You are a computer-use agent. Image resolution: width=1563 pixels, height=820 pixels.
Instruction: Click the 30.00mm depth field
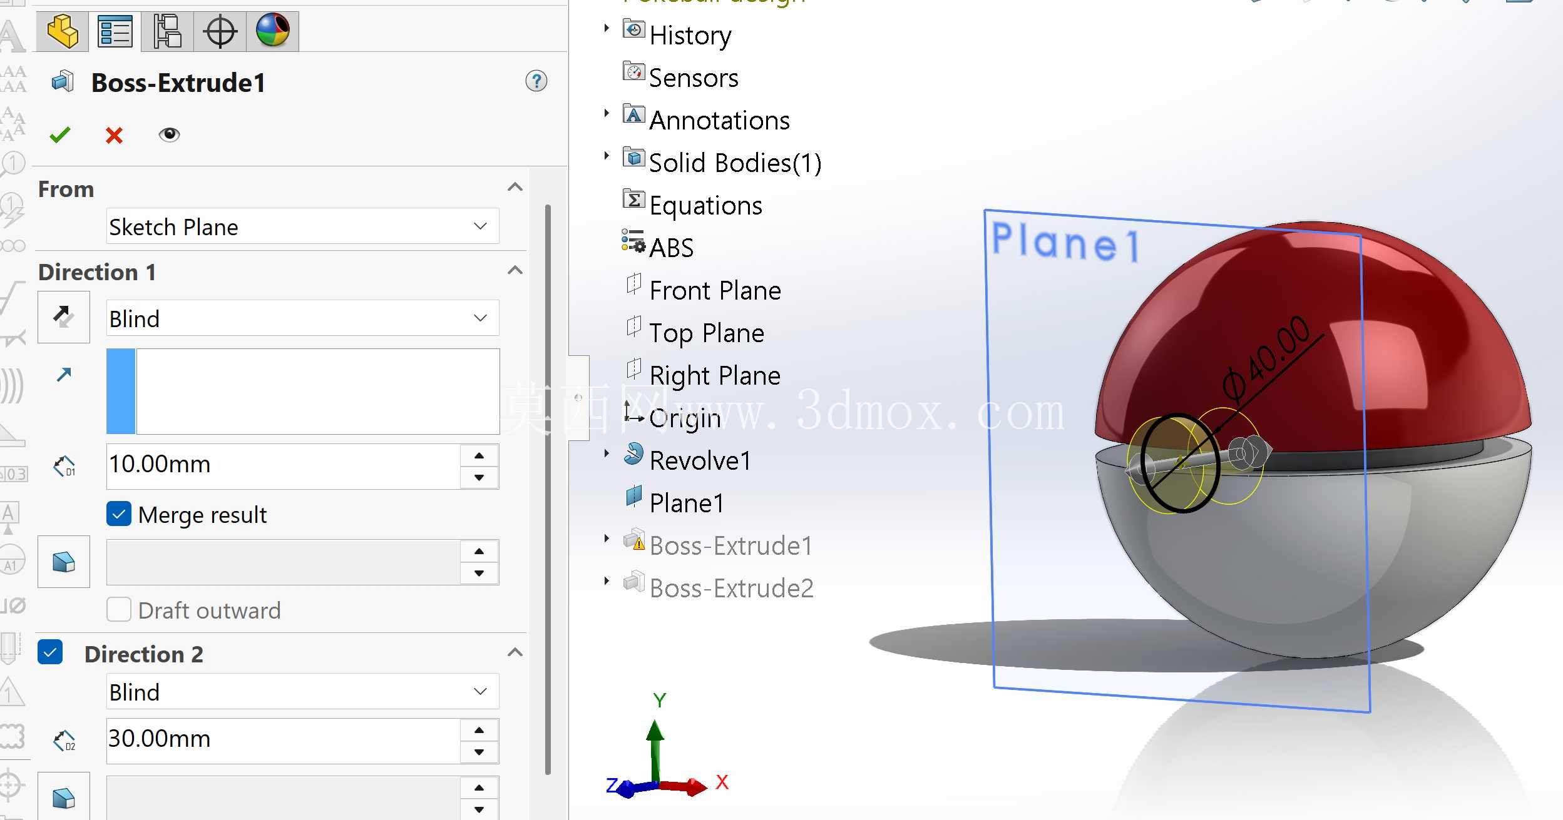pos(283,741)
